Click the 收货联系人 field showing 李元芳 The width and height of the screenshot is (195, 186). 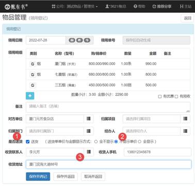55,152
